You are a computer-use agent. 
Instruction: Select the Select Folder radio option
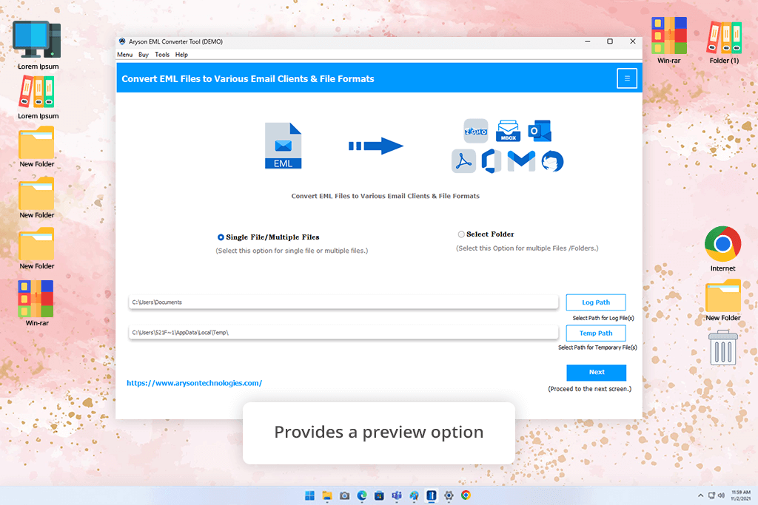pos(461,234)
